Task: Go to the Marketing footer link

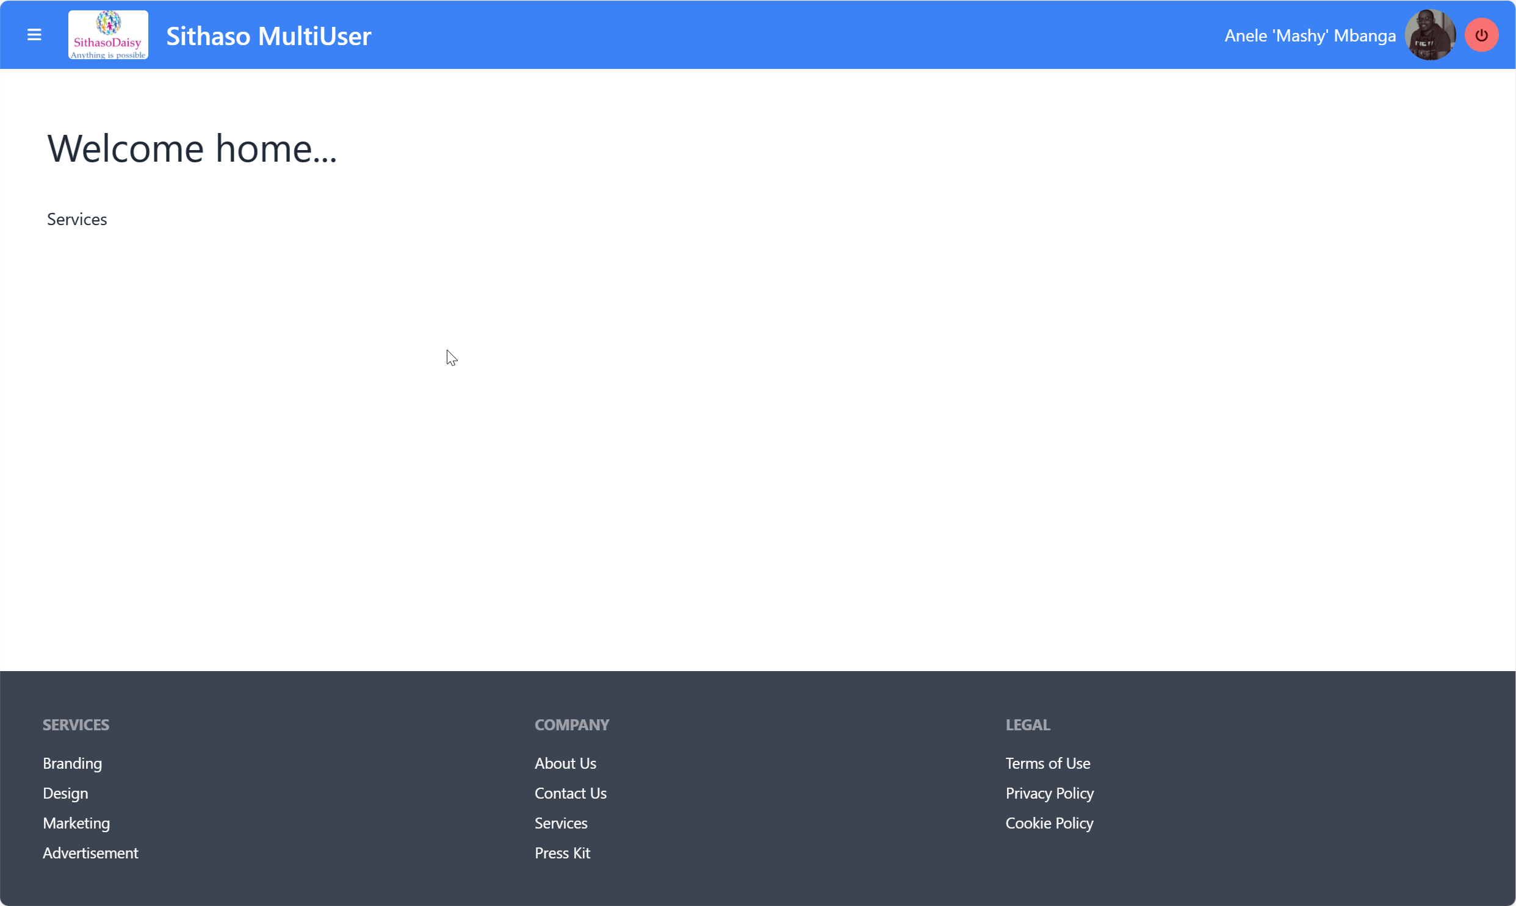Action: click(x=76, y=823)
